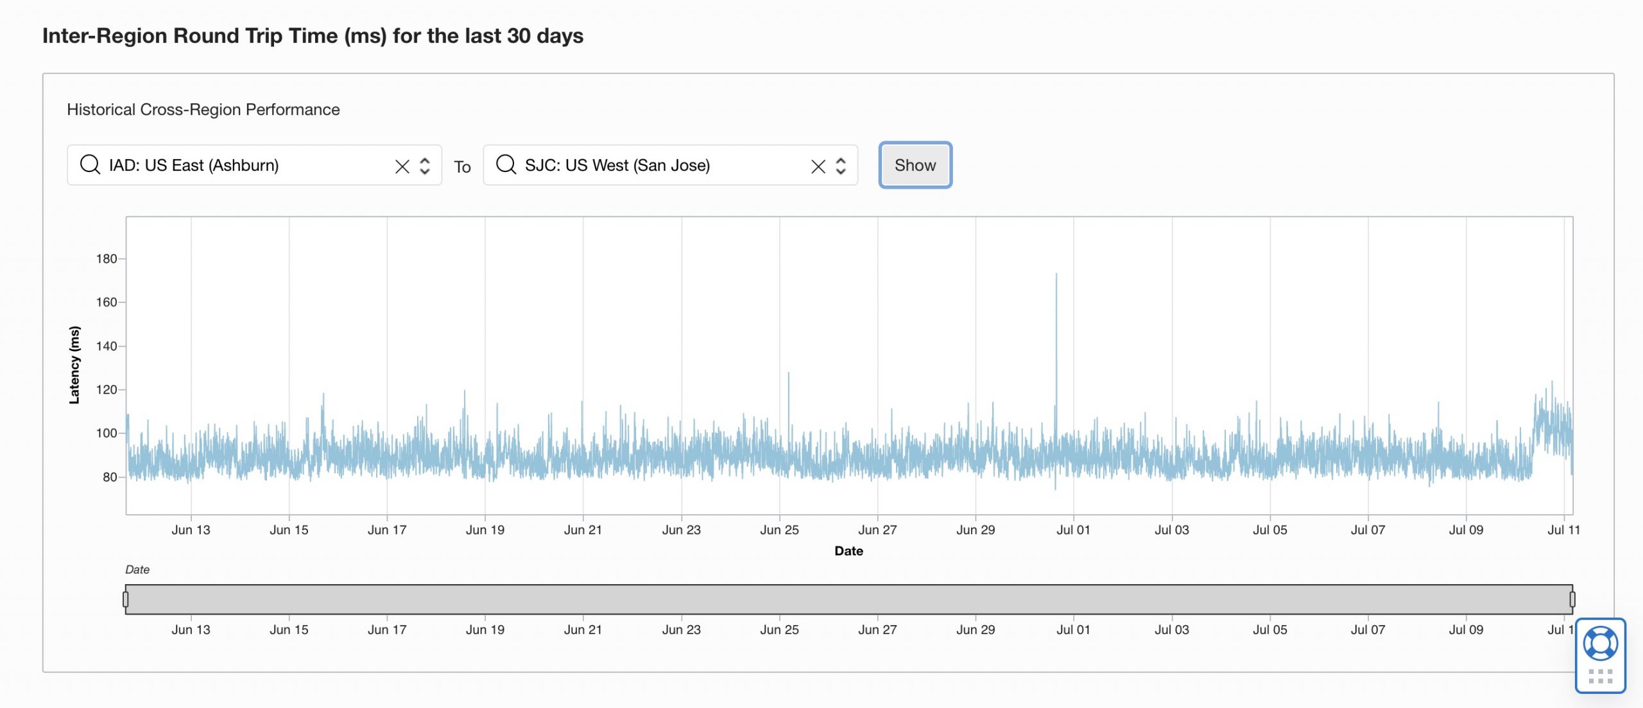Grab the left handle of the date range slider

click(126, 599)
